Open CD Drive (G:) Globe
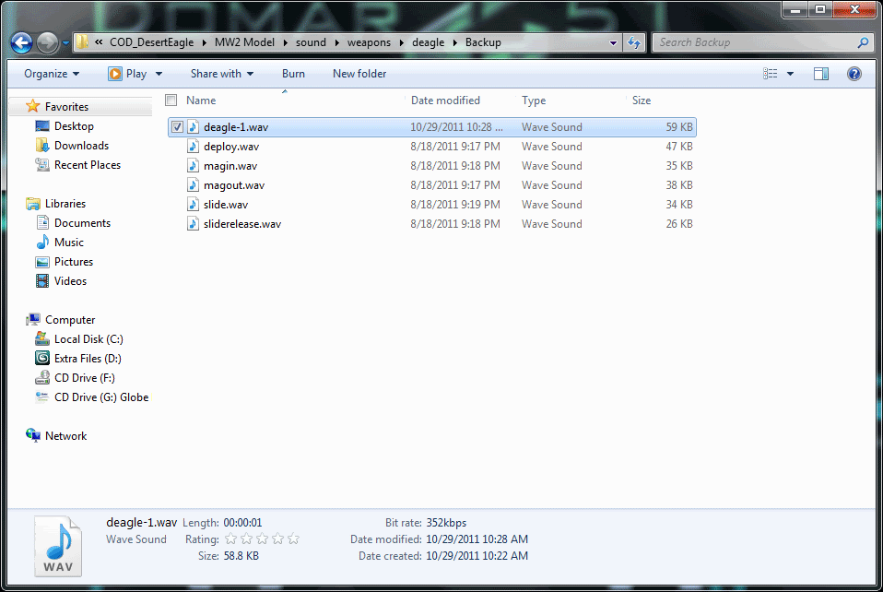Image resolution: width=883 pixels, height=592 pixels. pos(101,397)
